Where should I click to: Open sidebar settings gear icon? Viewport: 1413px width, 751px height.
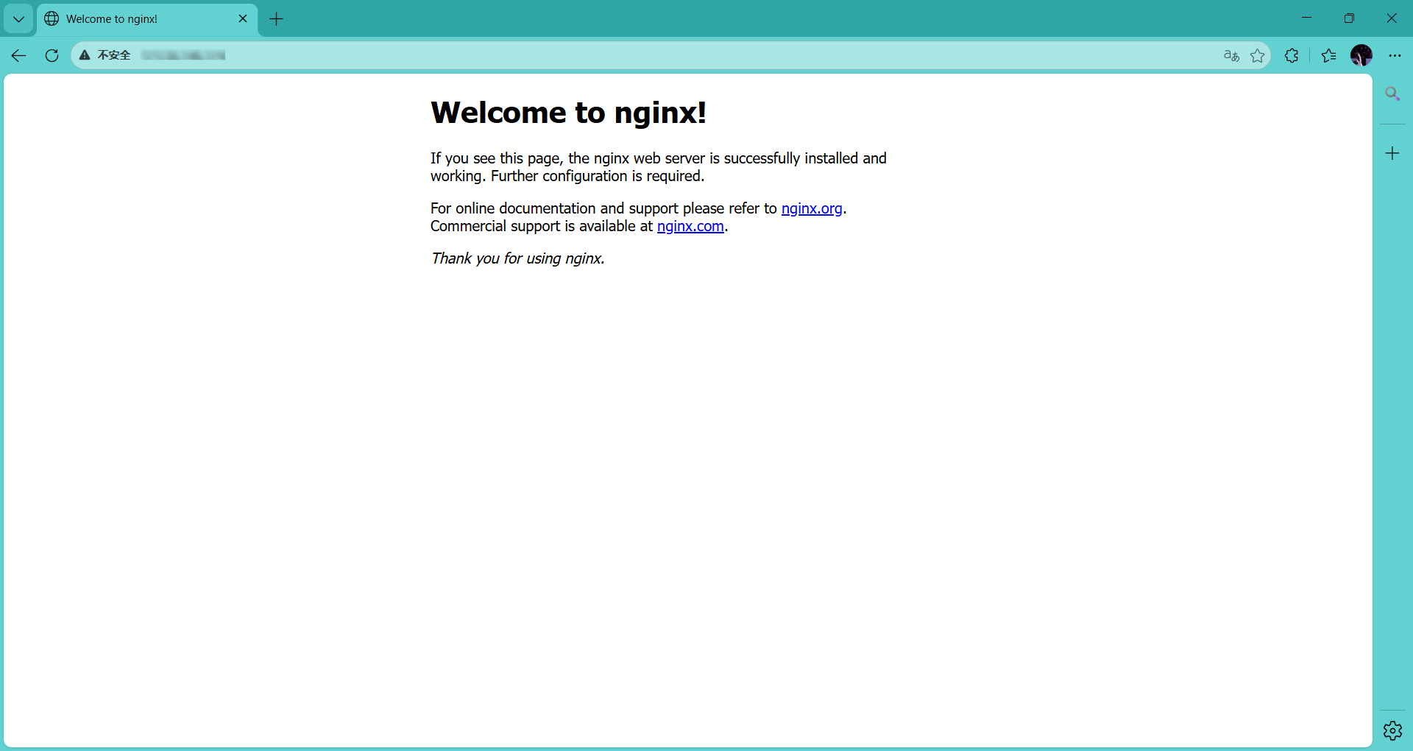pyautogui.click(x=1392, y=730)
